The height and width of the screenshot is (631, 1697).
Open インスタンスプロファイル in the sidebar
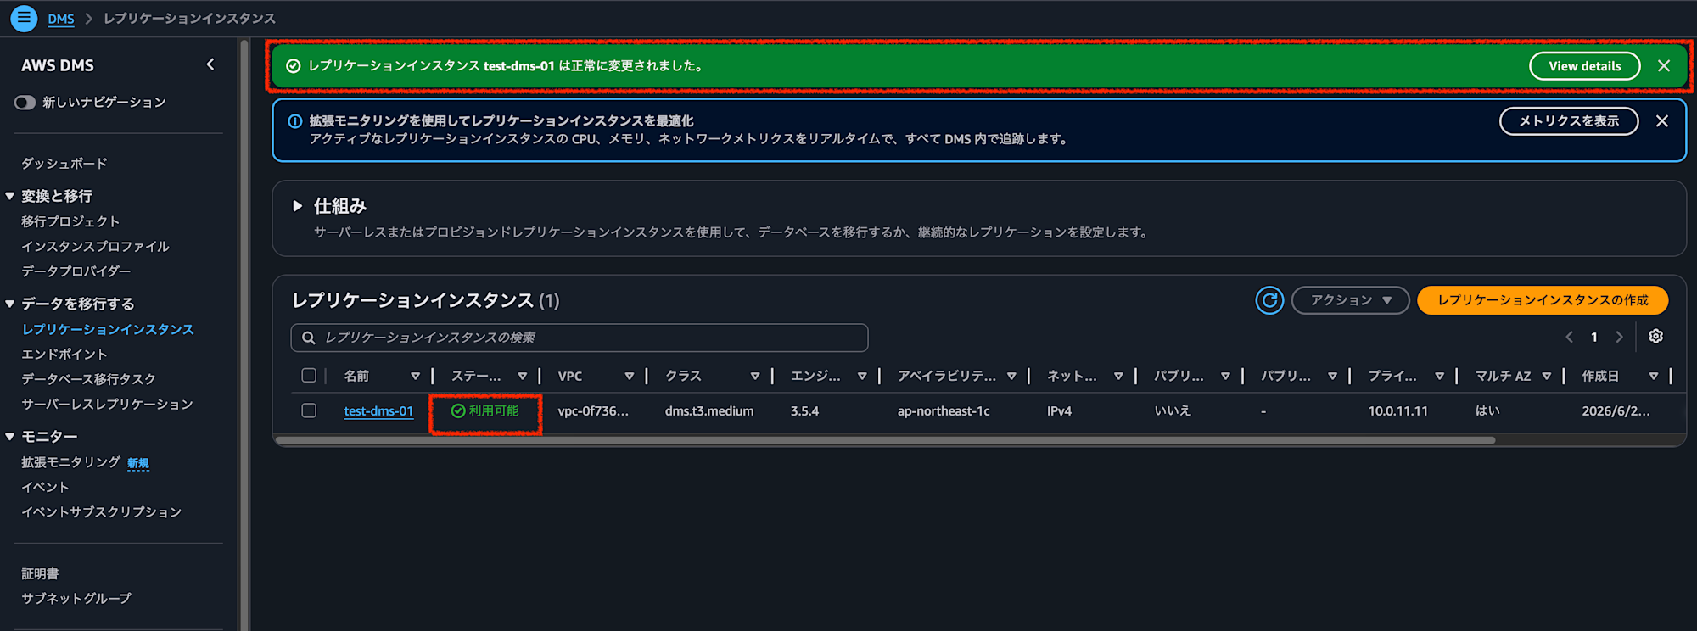[95, 246]
